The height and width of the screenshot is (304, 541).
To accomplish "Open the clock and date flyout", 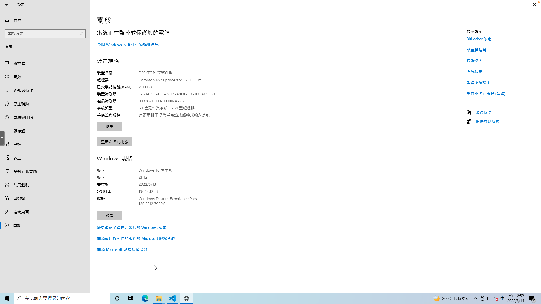I will coord(516,298).
